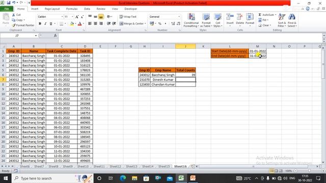Screen dimensions: 326x183
Task: Switch to the Formulas tab
Action: click(x=72, y=9)
